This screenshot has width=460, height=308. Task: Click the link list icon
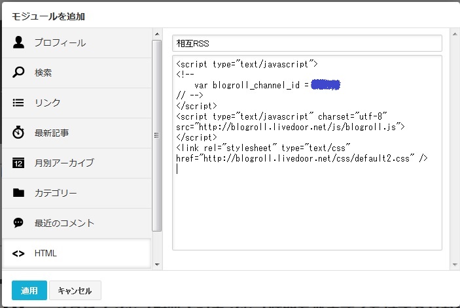[x=18, y=103]
